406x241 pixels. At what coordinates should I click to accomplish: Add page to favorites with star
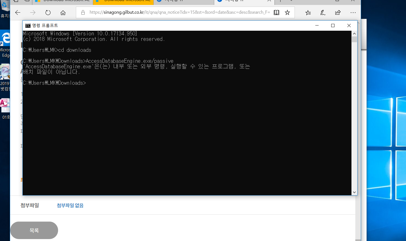[x=287, y=13]
